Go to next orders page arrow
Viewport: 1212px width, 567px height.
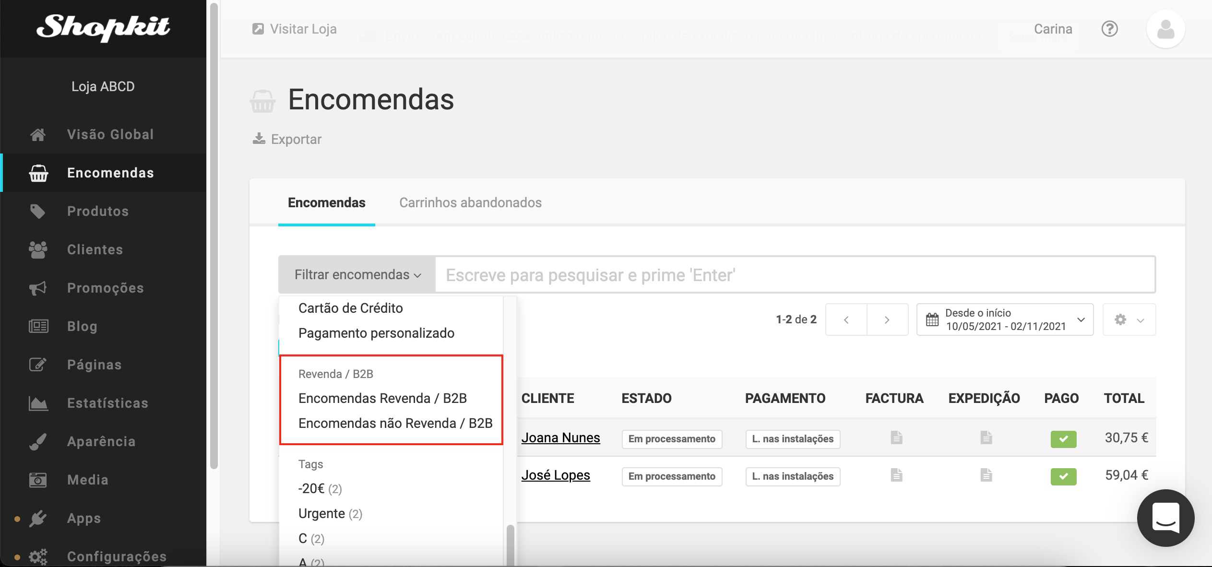click(x=887, y=319)
